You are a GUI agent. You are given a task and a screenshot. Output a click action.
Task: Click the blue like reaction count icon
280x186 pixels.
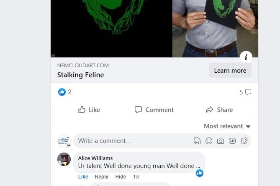[62, 92]
